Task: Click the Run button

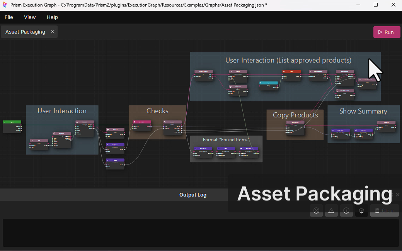Action: pos(387,32)
